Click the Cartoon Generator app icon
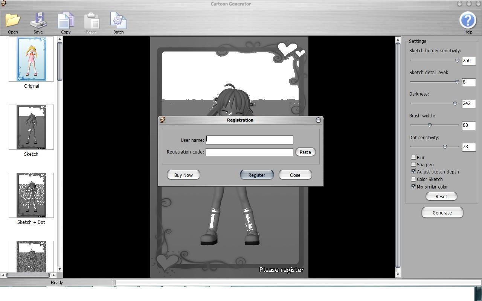Viewport: 482px width, 301px height. point(4,4)
